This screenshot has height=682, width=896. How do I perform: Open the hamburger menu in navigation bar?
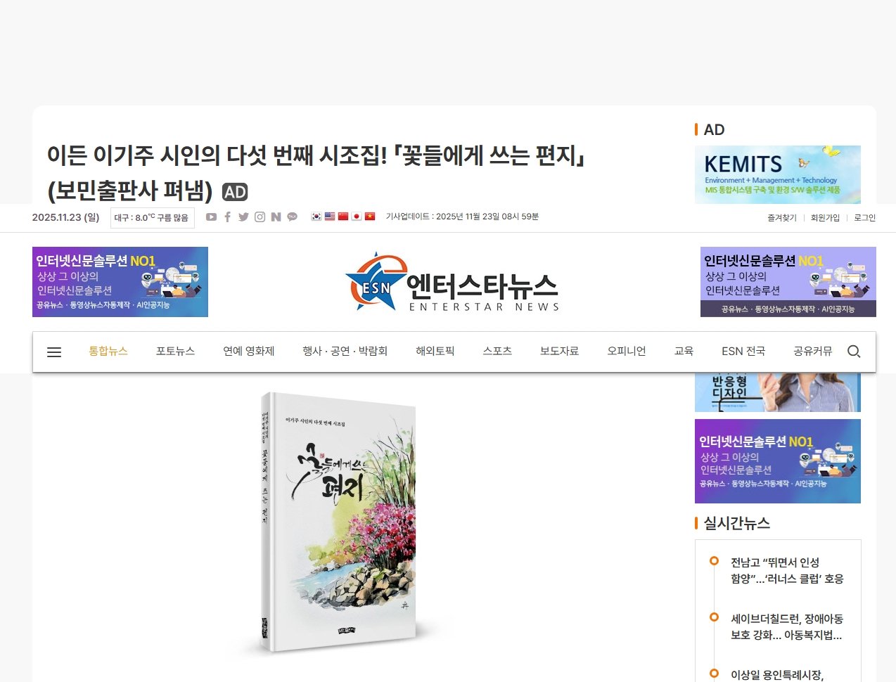54,352
